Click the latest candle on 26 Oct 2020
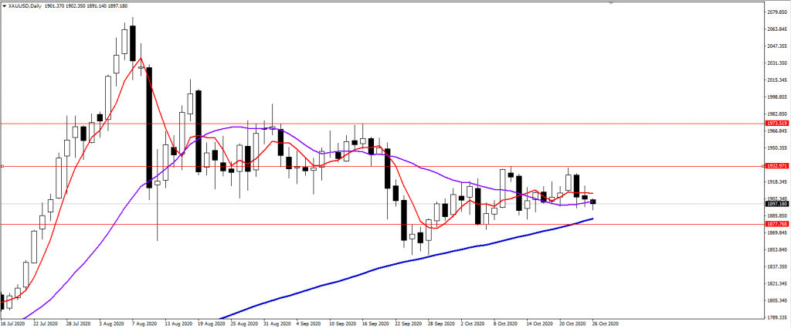Viewport: 791px width, 329px height. pyautogui.click(x=593, y=202)
